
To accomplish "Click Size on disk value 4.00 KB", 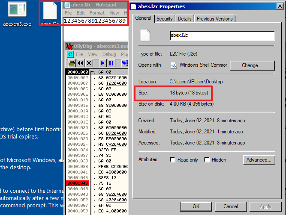I will pos(192,104).
